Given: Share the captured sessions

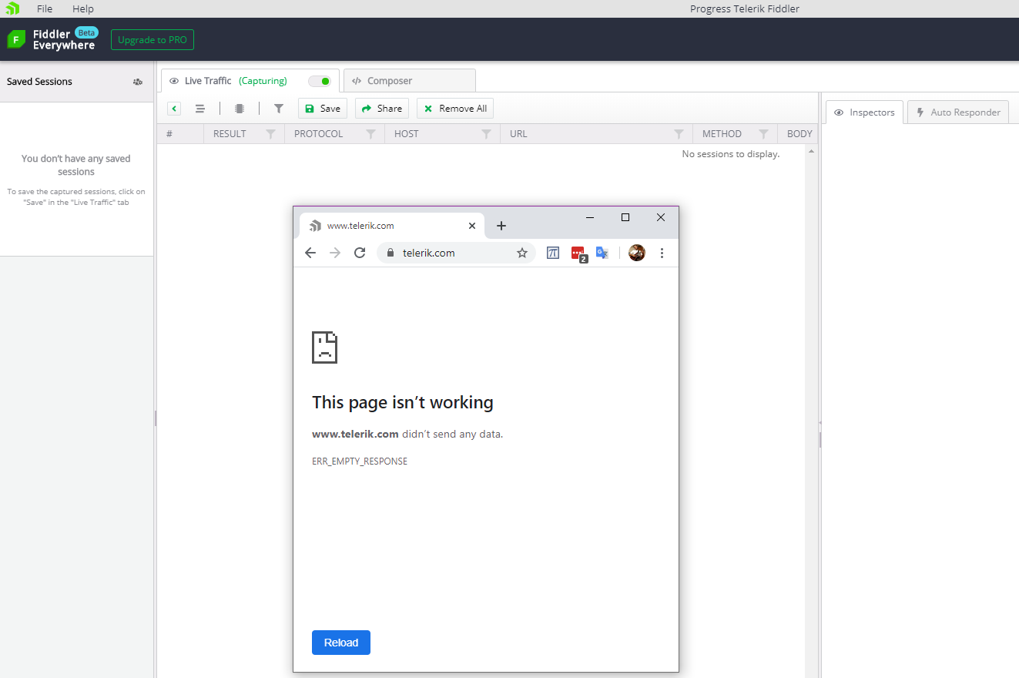Looking at the screenshot, I should [382, 109].
